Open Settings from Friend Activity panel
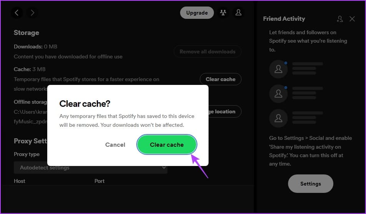Image resolution: width=366 pixels, height=214 pixels. (310, 184)
